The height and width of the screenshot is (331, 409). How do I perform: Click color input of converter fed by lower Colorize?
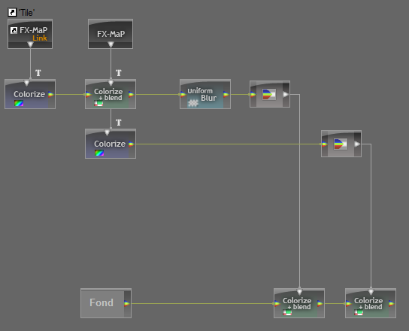(325, 144)
